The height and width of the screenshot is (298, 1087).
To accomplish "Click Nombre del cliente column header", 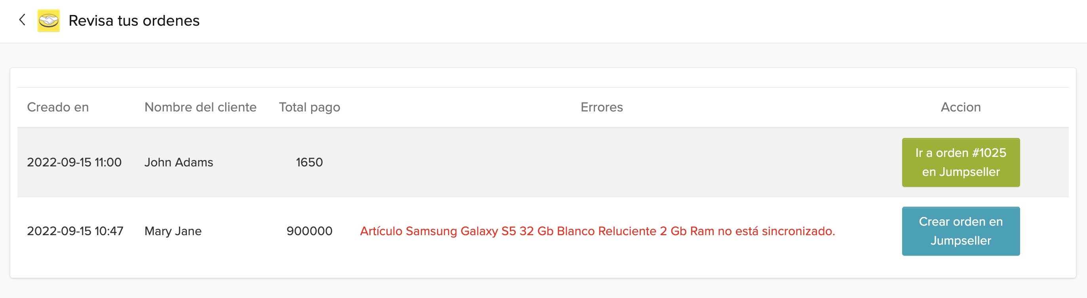I will (x=200, y=107).
